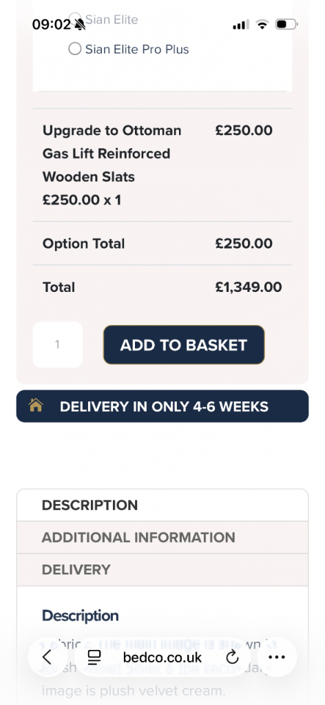Tap the bedco.co.uk address bar

tap(162, 657)
